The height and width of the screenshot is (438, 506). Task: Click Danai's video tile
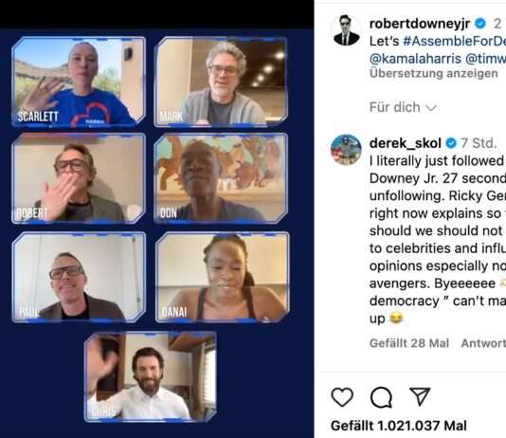pos(223,277)
